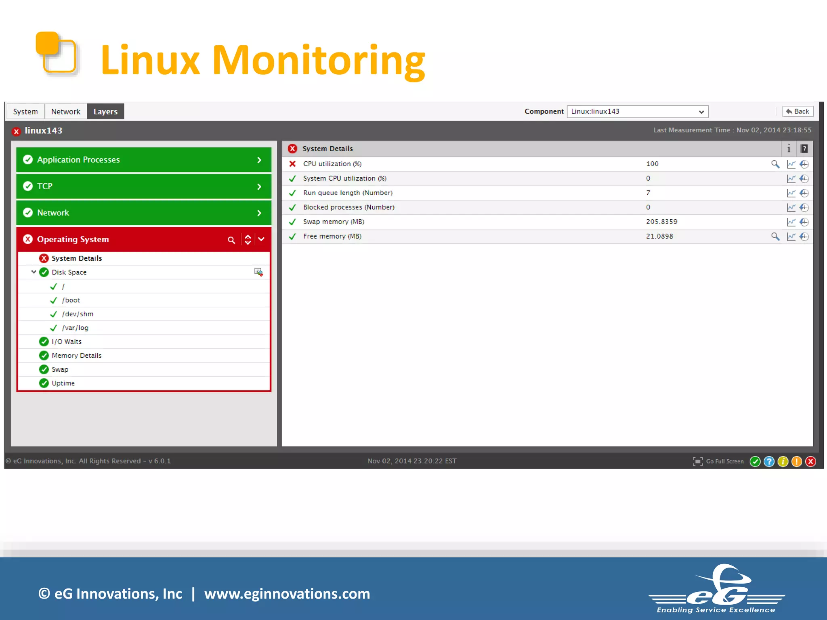Image resolution: width=827 pixels, height=620 pixels.
Task: Open graph icon for Run queue length
Action: click(x=791, y=193)
